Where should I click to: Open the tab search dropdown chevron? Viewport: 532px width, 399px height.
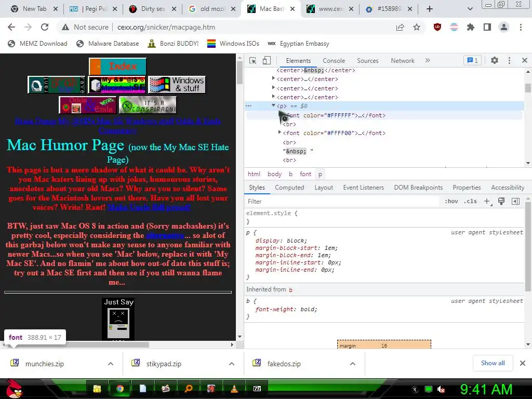[470, 9]
